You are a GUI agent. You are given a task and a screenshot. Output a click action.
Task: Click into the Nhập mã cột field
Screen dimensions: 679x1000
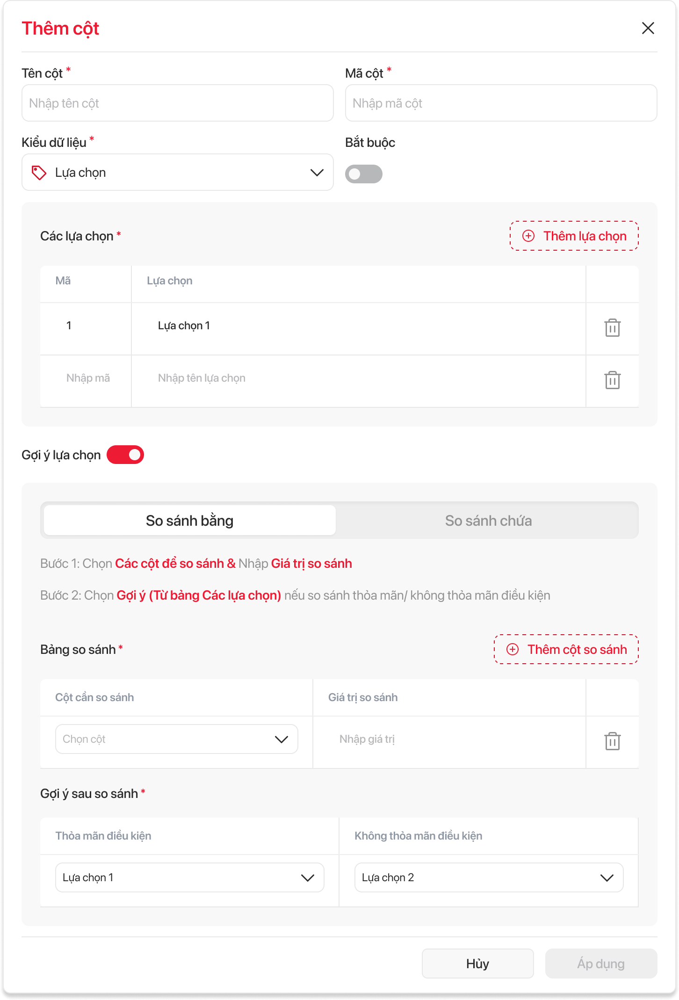[501, 103]
